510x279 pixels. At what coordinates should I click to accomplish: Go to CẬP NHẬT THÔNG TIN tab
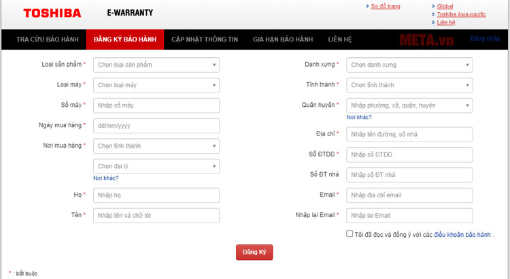tap(205, 39)
